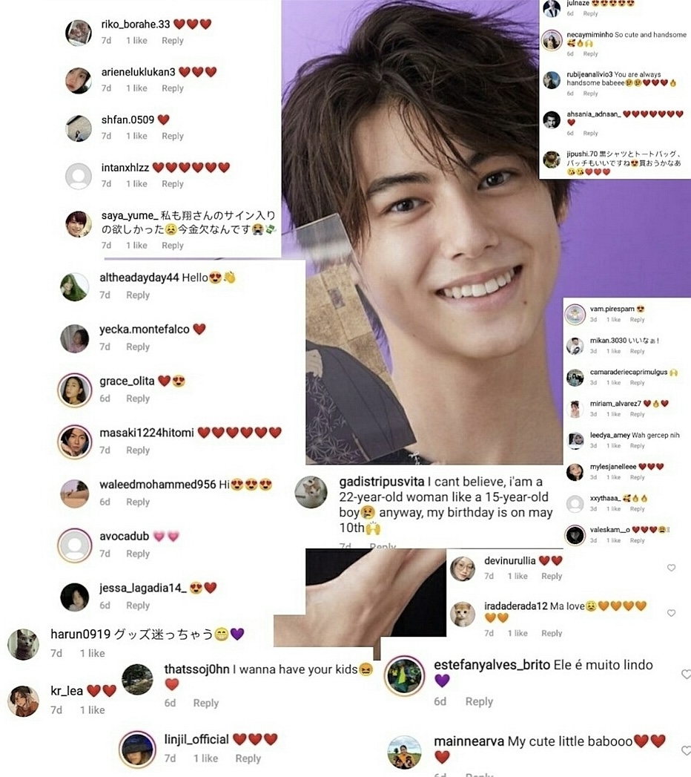Open the saya_yume_ username link
Image resolution: width=691 pixels, height=777 pixels.
130,215
